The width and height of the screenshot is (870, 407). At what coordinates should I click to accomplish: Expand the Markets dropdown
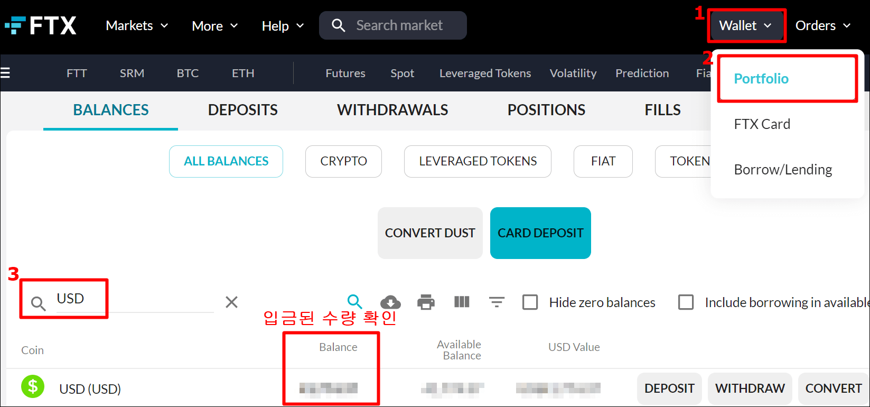(x=137, y=25)
